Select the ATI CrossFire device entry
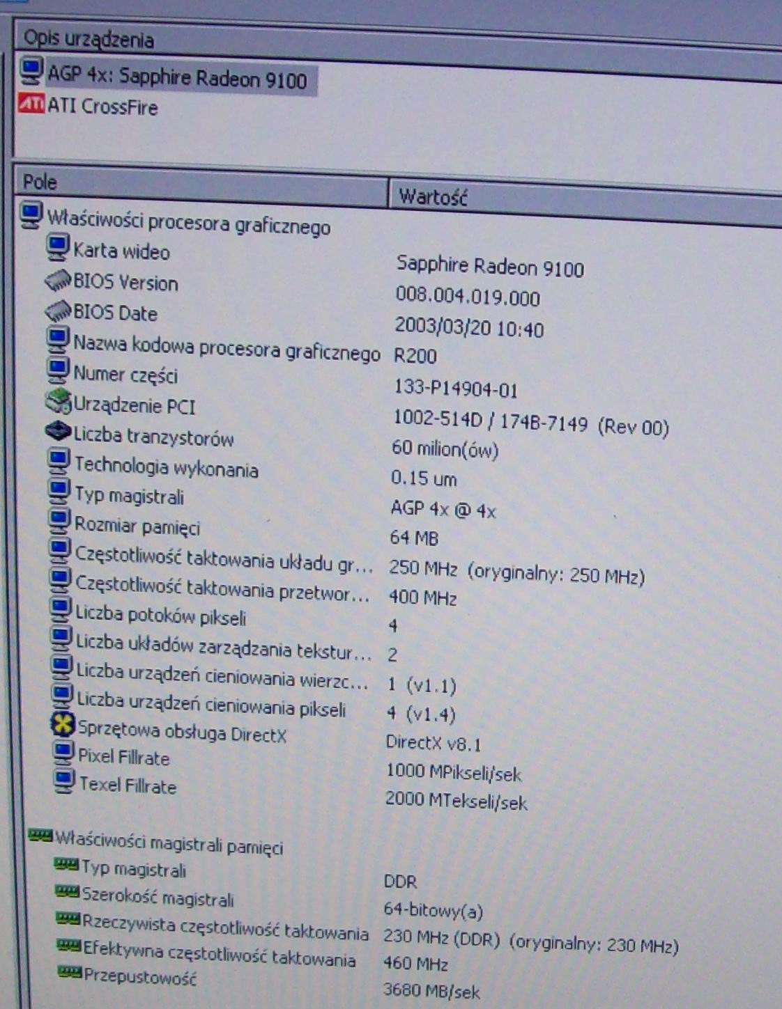This screenshot has height=1009, width=782. coord(102,107)
